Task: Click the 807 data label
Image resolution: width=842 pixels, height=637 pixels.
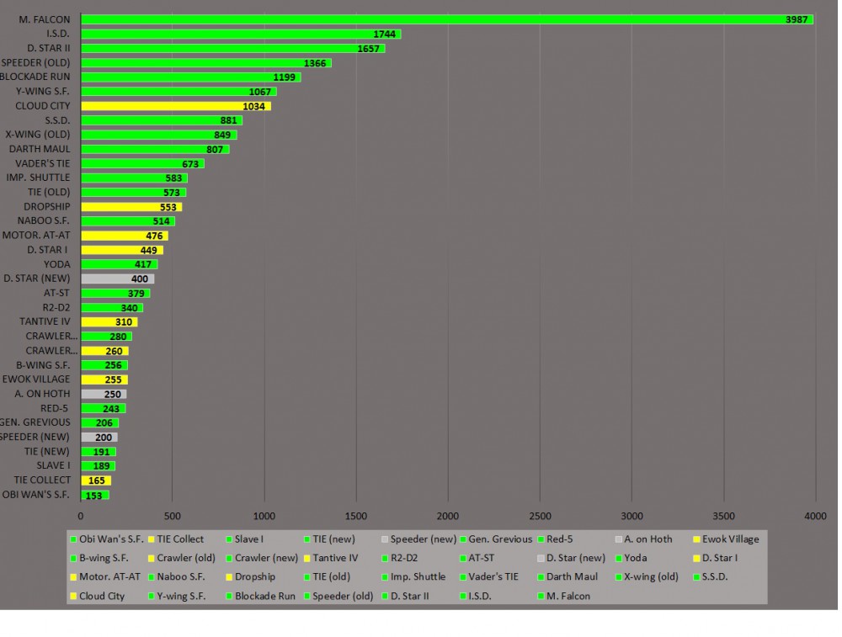Action: tap(215, 150)
